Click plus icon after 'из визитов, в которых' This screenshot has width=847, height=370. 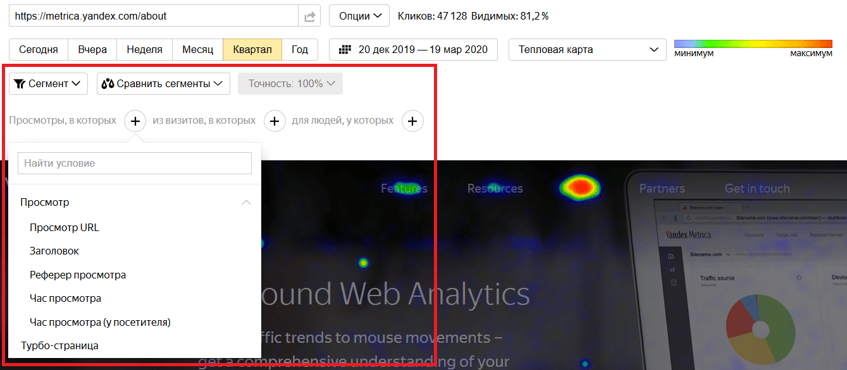[274, 121]
